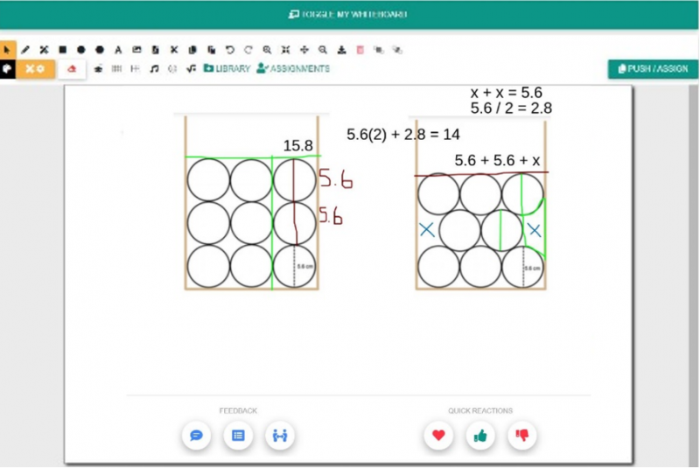Undo the last whiteboard action
700x468 pixels.
(230, 50)
